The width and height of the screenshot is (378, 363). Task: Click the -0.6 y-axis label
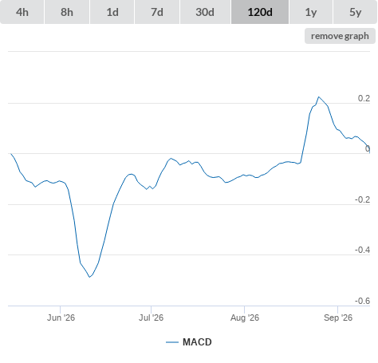click(362, 301)
